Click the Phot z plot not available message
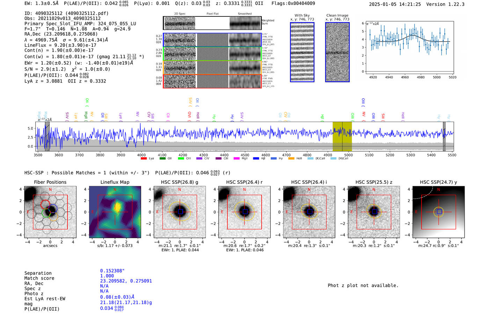The height and width of the screenshot is (333, 489). [363, 285]
